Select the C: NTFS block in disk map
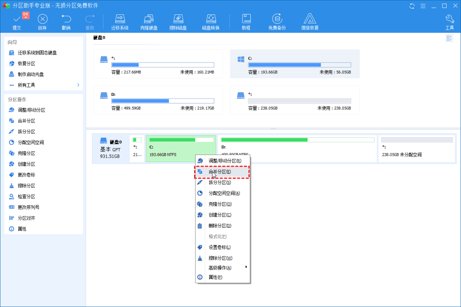 [x=181, y=149]
